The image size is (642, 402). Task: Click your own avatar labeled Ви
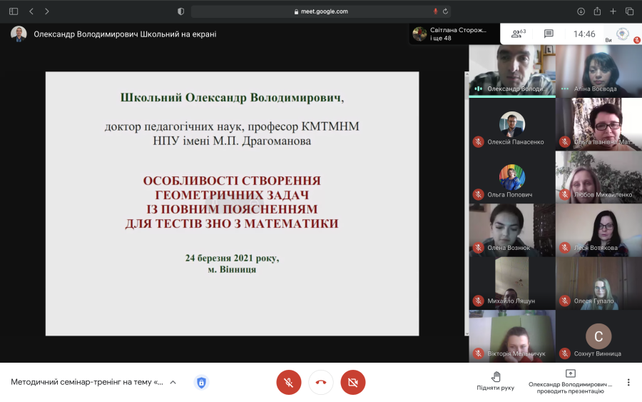[622, 34]
